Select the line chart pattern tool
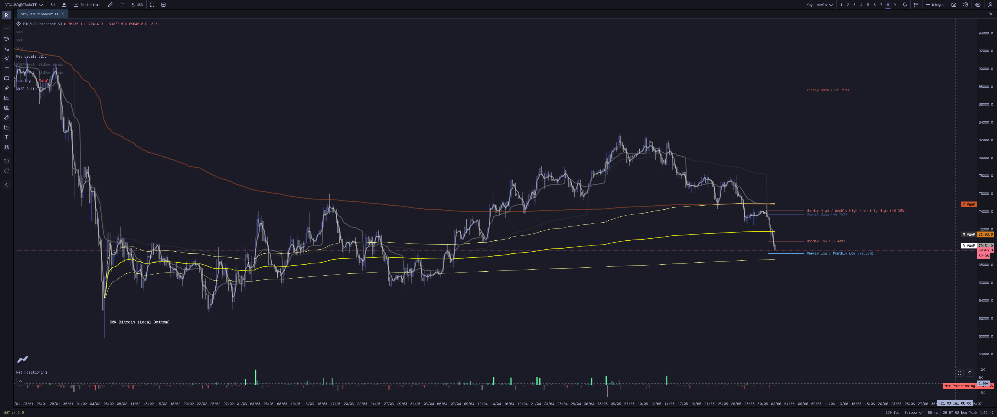997x417 pixels. pyautogui.click(x=7, y=98)
